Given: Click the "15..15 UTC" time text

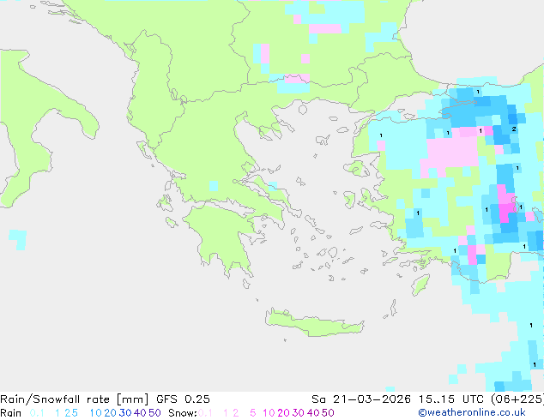Looking at the screenshot, I should pos(451,399).
